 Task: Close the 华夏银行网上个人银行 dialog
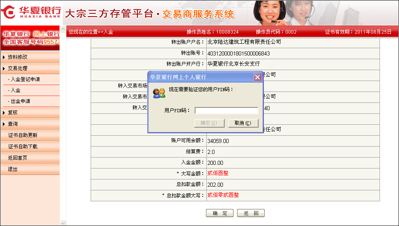coord(257,77)
